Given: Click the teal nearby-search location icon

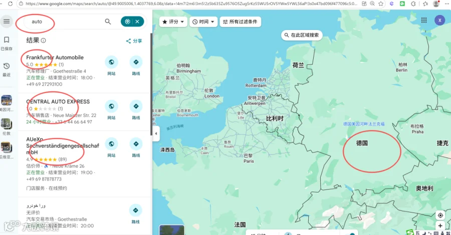Looking at the screenshot, I should [x=127, y=21].
